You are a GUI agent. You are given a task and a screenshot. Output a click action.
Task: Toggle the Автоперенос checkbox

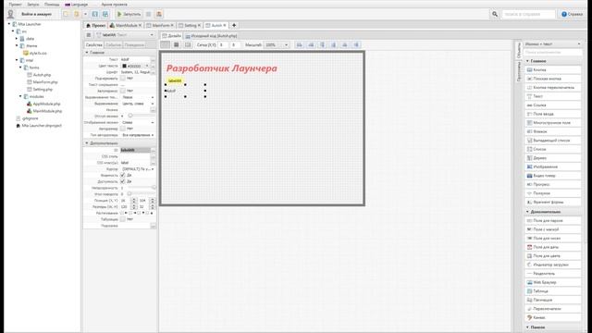tap(123, 91)
